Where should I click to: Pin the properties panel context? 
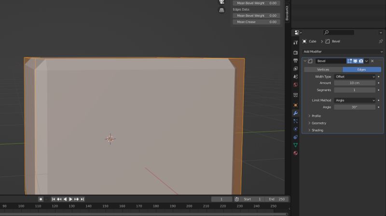click(381, 41)
